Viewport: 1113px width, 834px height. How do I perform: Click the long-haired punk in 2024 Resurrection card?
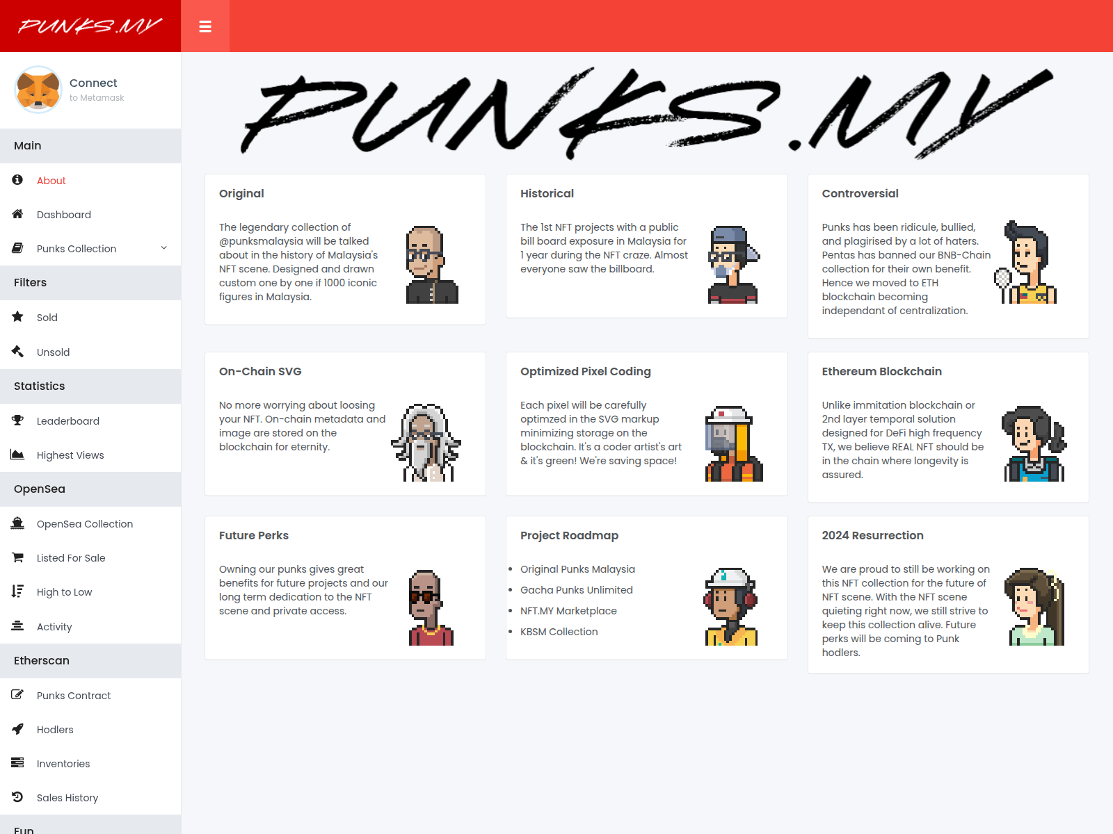point(1035,607)
